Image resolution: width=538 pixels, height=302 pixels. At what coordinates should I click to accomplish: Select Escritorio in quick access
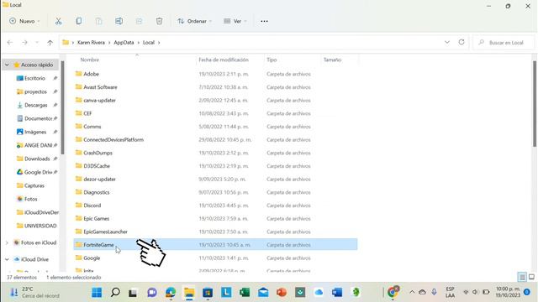(x=34, y=78)
